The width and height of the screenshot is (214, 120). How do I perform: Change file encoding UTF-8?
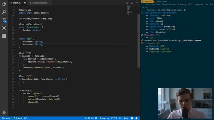pyautogui.click(x=114, y=118)
